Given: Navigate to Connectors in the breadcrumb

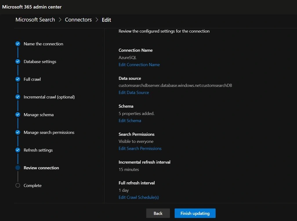Looking at the screenshot, I should (78, 20).
